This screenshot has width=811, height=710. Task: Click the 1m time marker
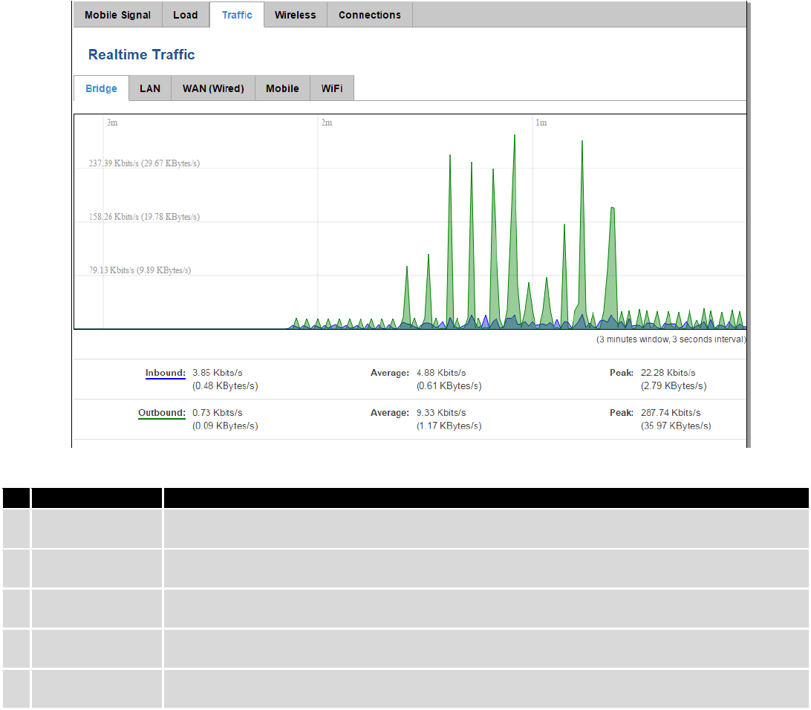tap(541, 123)
